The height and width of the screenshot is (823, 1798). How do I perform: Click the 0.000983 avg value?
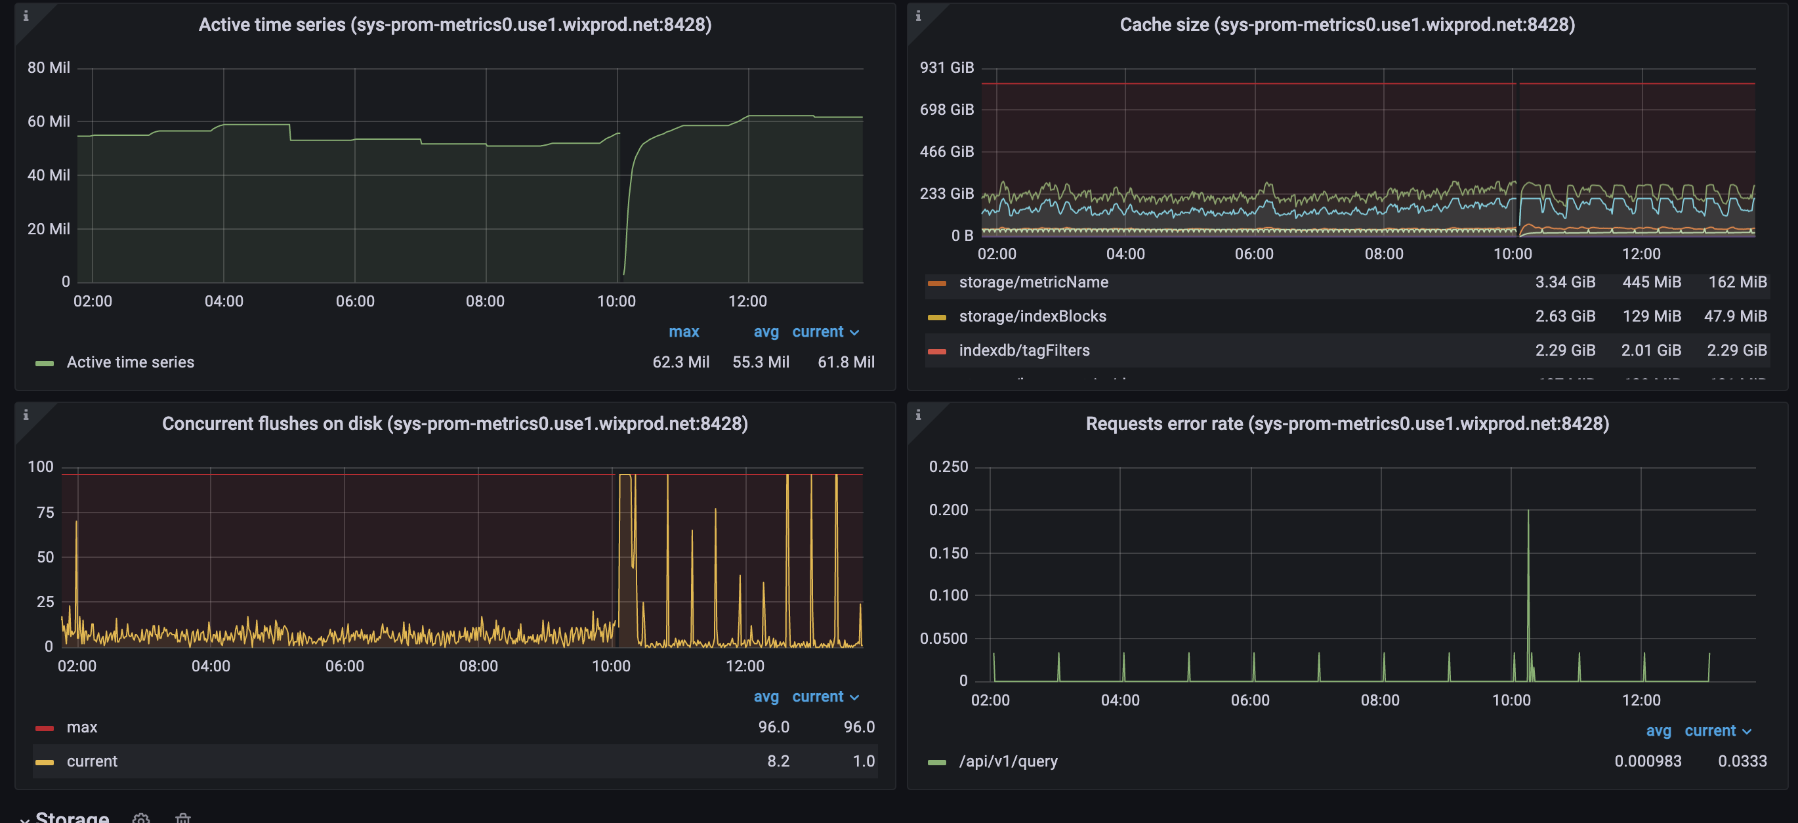tap(1648, 761)
